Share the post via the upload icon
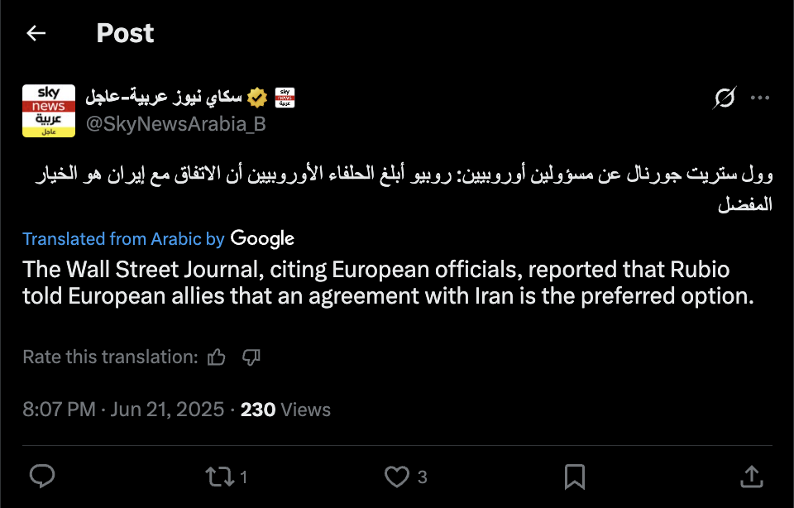The height and width of the screenshot is (508, 794). click(x=752, y=477)
